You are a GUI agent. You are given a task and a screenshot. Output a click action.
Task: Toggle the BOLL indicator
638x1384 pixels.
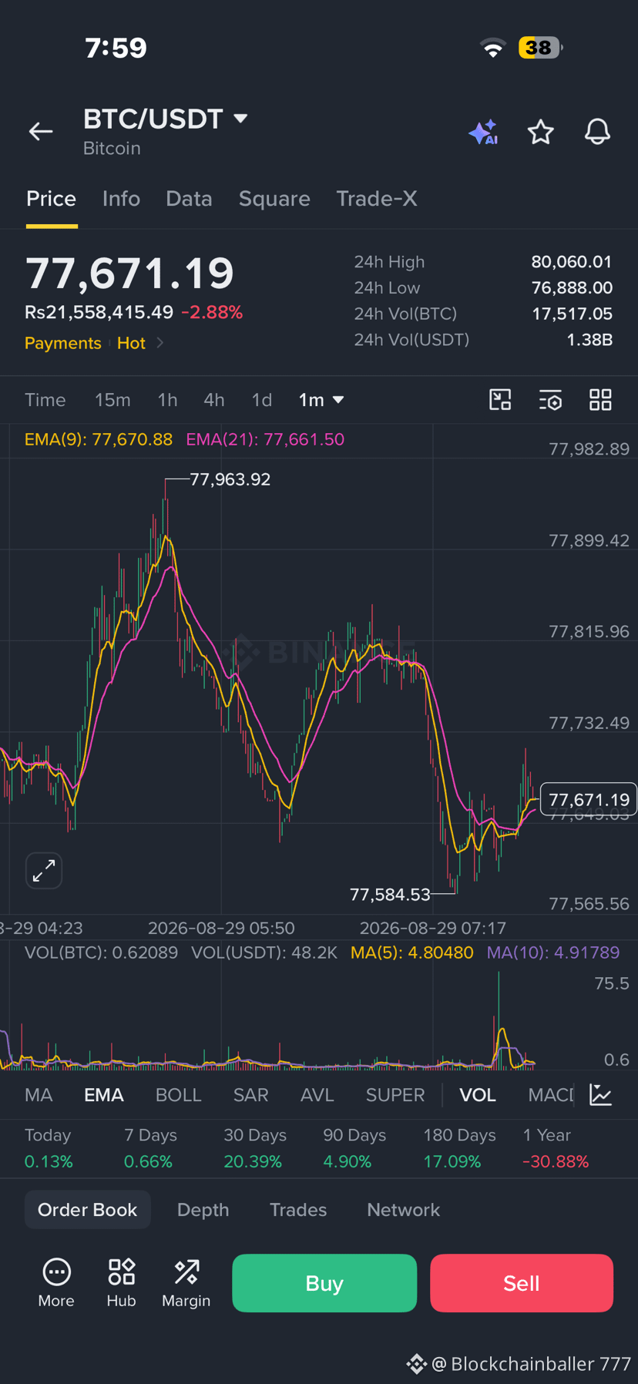click(x=178, y=1095)
